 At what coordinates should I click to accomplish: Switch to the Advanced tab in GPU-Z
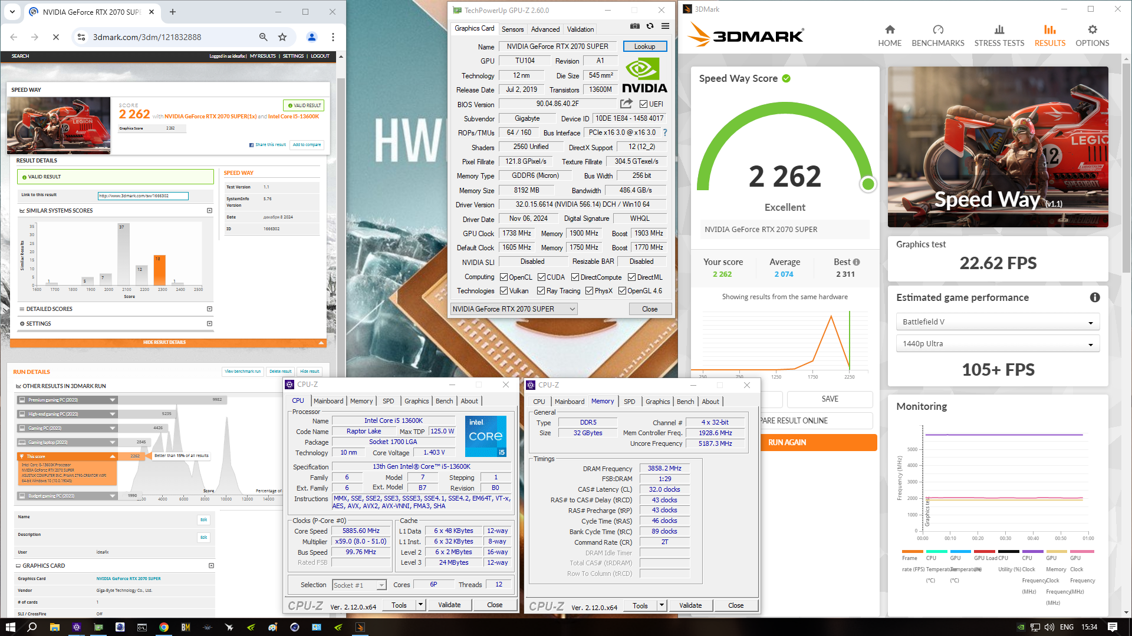pos(545,29)
